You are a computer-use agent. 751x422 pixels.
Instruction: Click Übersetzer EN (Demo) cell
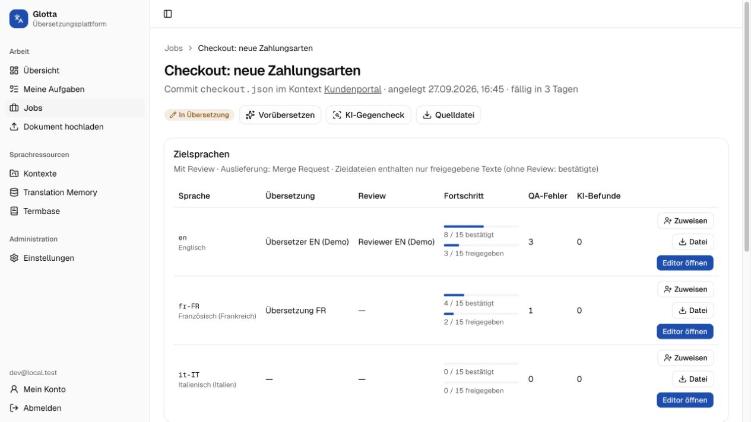(307, 242)
